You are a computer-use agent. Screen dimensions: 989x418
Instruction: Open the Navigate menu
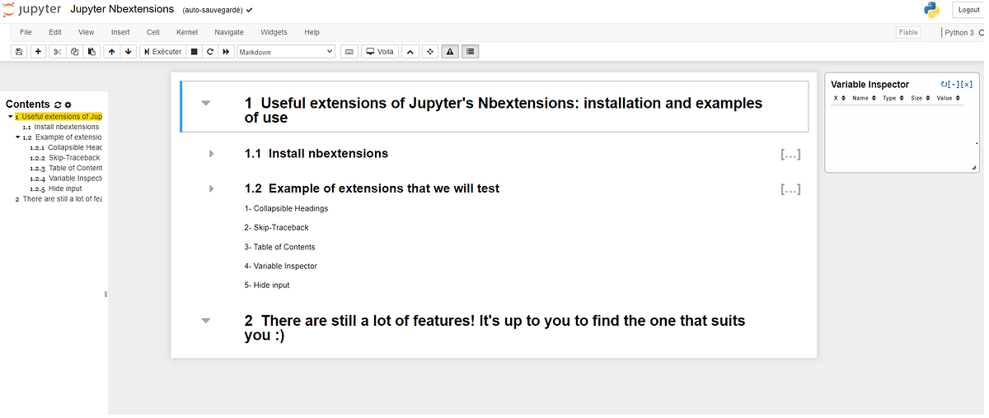pos(229,32)
